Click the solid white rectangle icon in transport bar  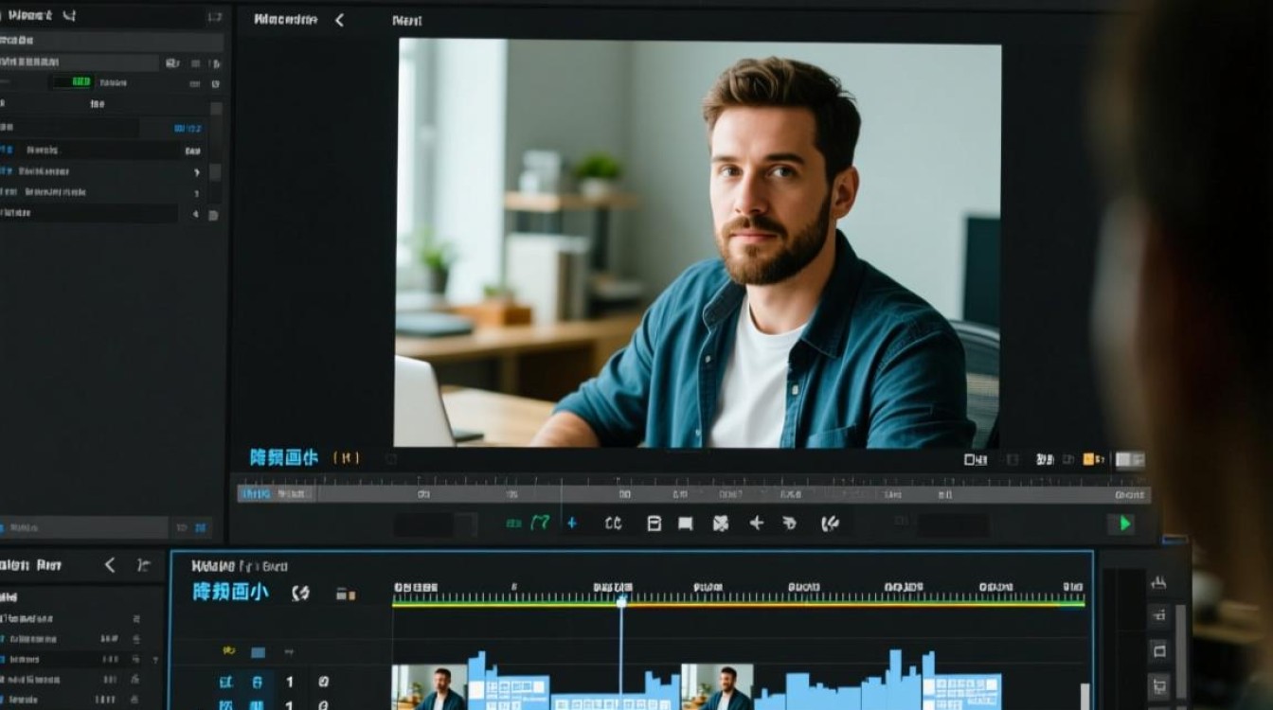(685, 523)
